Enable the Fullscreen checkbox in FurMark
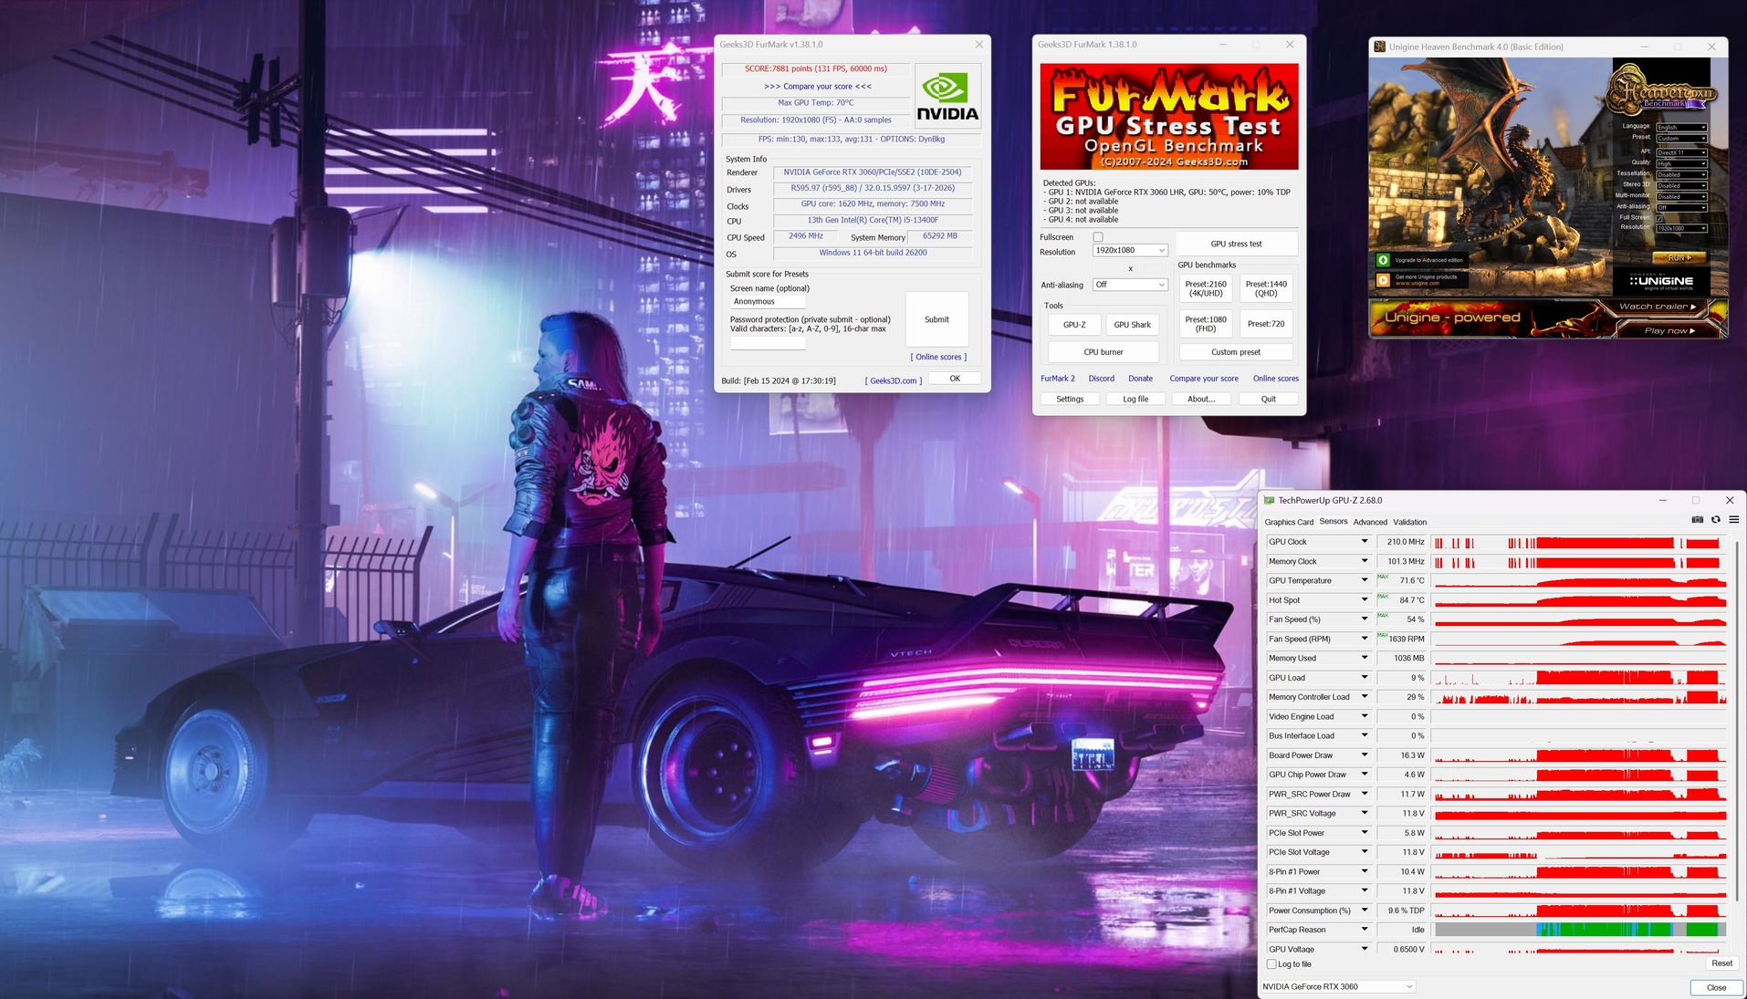The width and height of the screenshot is (1747, 999). [x=1098, y=237]
